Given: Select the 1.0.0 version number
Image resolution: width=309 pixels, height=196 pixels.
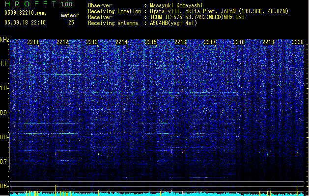Looking at the screenshot, I should click(x=67, y=4).
